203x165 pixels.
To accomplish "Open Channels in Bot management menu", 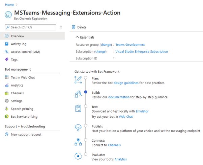I will pos(17,93).
